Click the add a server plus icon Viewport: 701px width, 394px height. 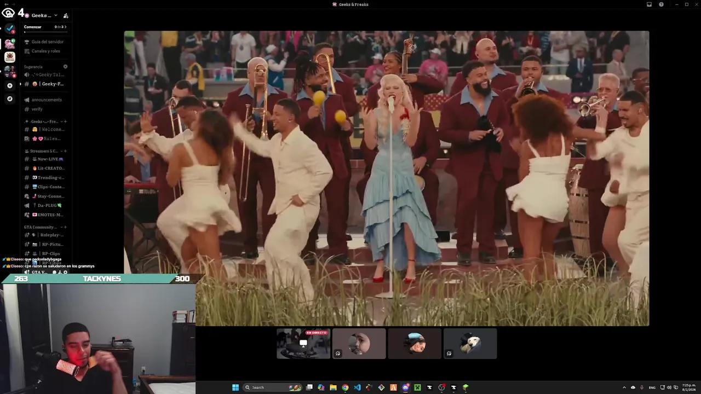[9, 85]
